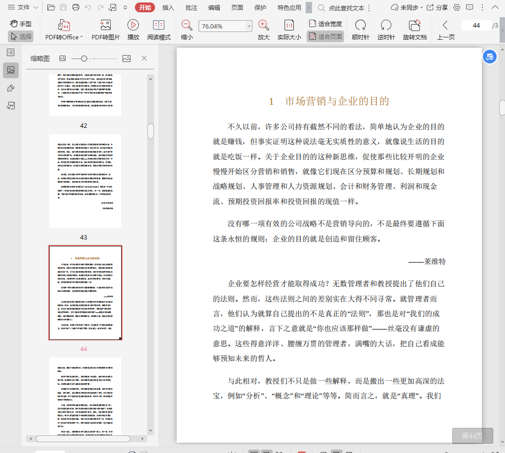Expand the 文件 file menu
This screenshot has height=453, width=505.
pos(23,7)
